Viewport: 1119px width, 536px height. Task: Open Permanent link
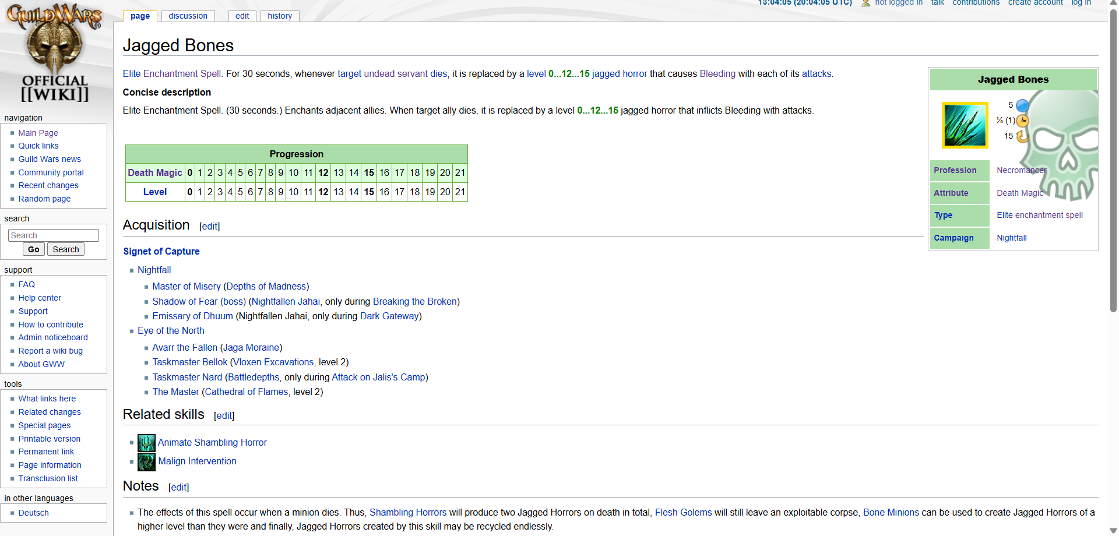pos(46,452)
